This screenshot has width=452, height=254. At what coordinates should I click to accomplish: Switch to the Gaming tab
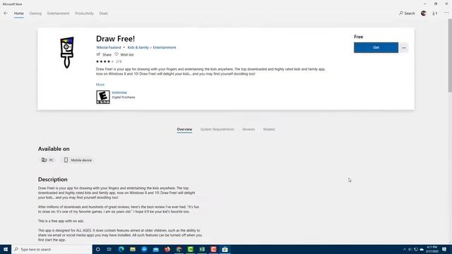pyautogui.click(x=35, y=13)
